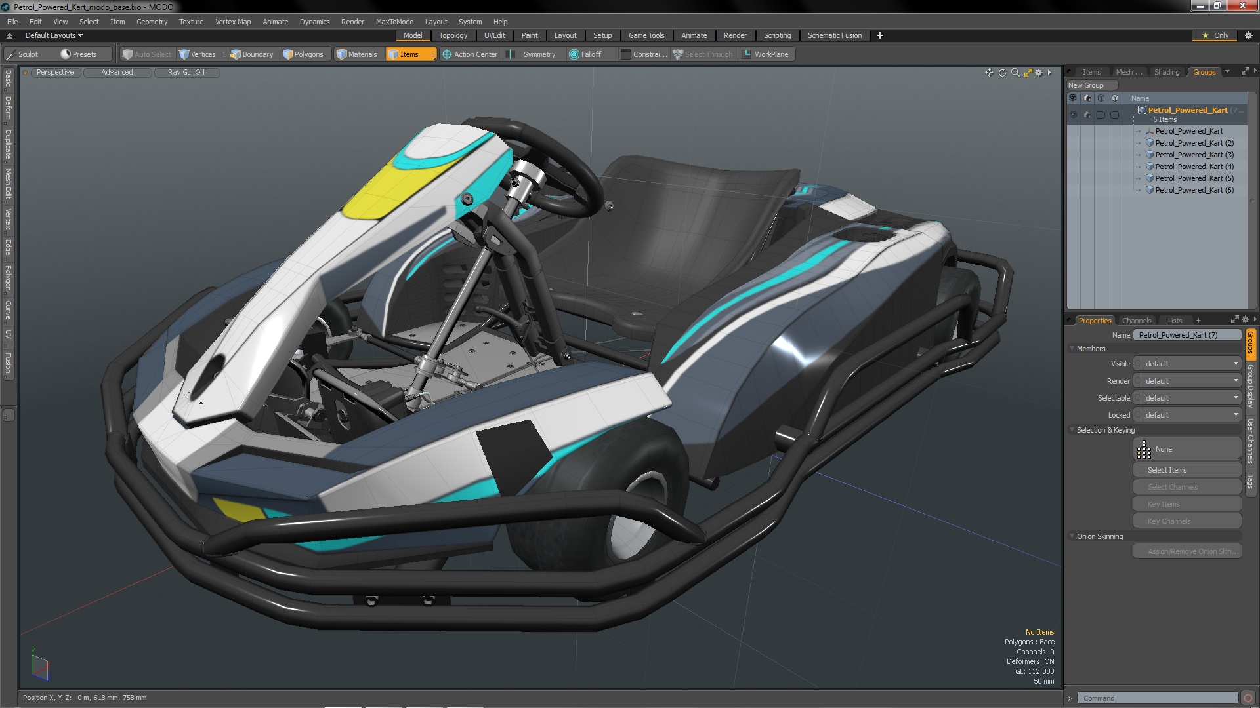Viewport: 1260px width, 708px height.
Task: Click the camera render column header icon
Action: (1087, 98)
